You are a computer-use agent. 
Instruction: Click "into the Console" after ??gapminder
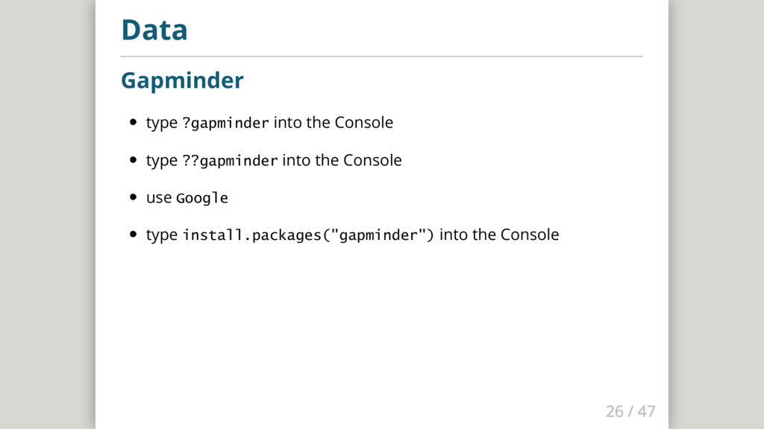point(342,160)
